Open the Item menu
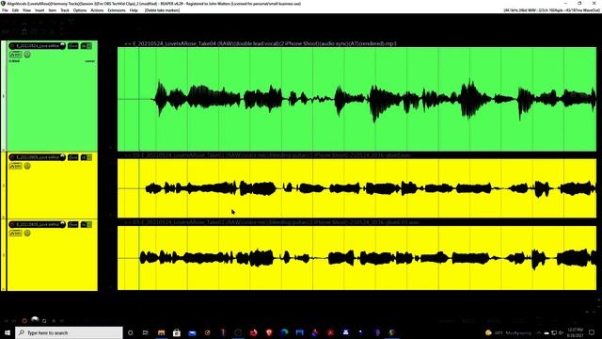Viewport: 602px width, 339px height. 53,10
